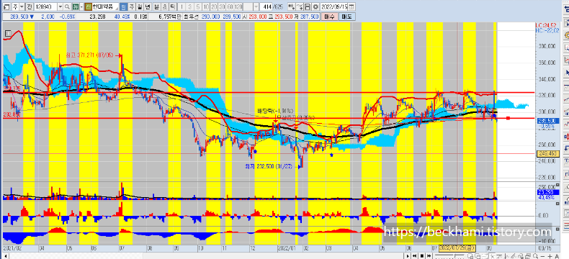Viewport: 569px width, 259px height.
Task: Open the 주 market type dropdown arrow
Action: pyautogui.click(x=22, y=7)
